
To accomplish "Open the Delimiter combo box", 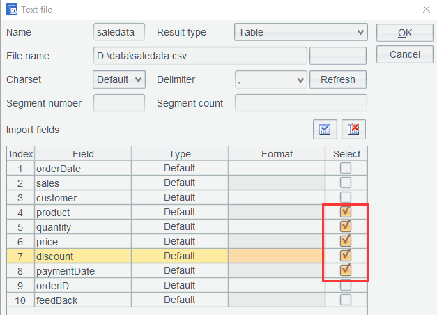I will (271, 79).
